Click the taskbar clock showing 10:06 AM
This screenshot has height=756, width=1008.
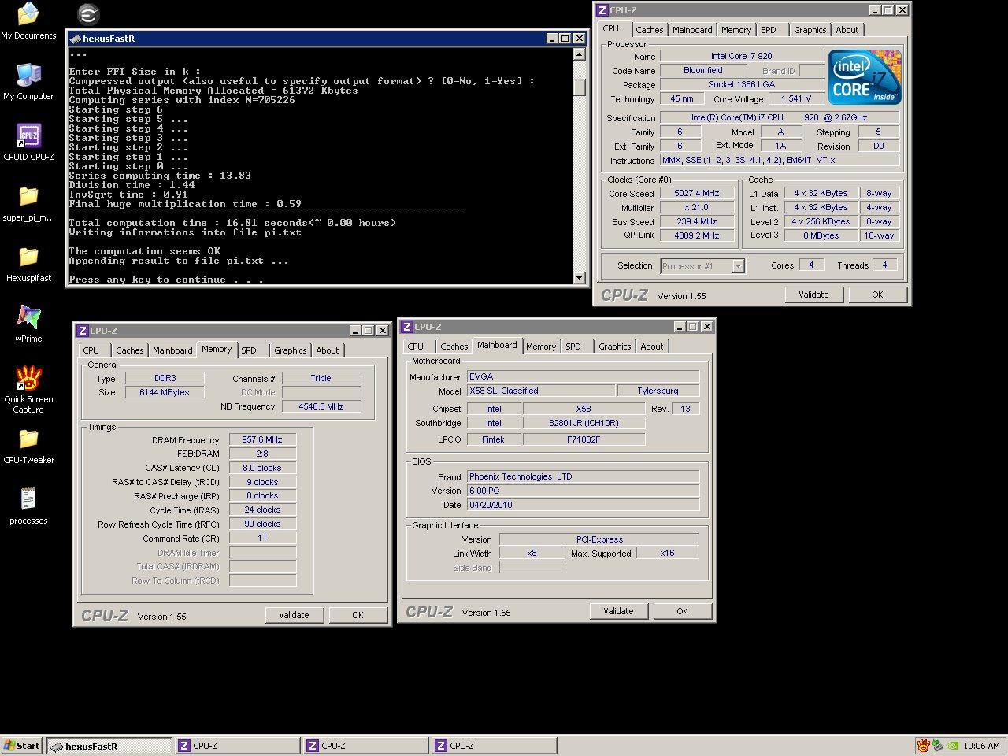point(981,746)
